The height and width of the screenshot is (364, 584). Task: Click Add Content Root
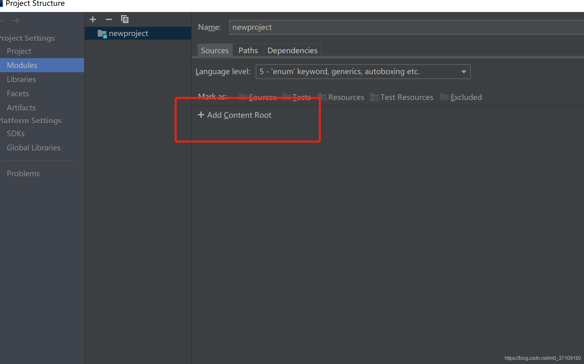click(235, 115)
